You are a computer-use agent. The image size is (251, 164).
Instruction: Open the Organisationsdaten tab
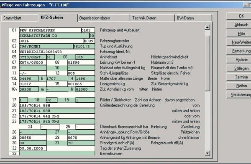click(104, 18)
